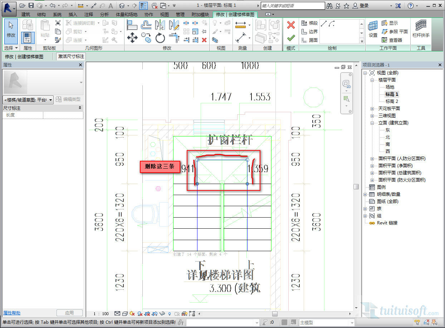The width and height of the screenshot is (445, 328).
Task: Click the green checkmark Finish Edit Mode icon
Action: [291, 38]
